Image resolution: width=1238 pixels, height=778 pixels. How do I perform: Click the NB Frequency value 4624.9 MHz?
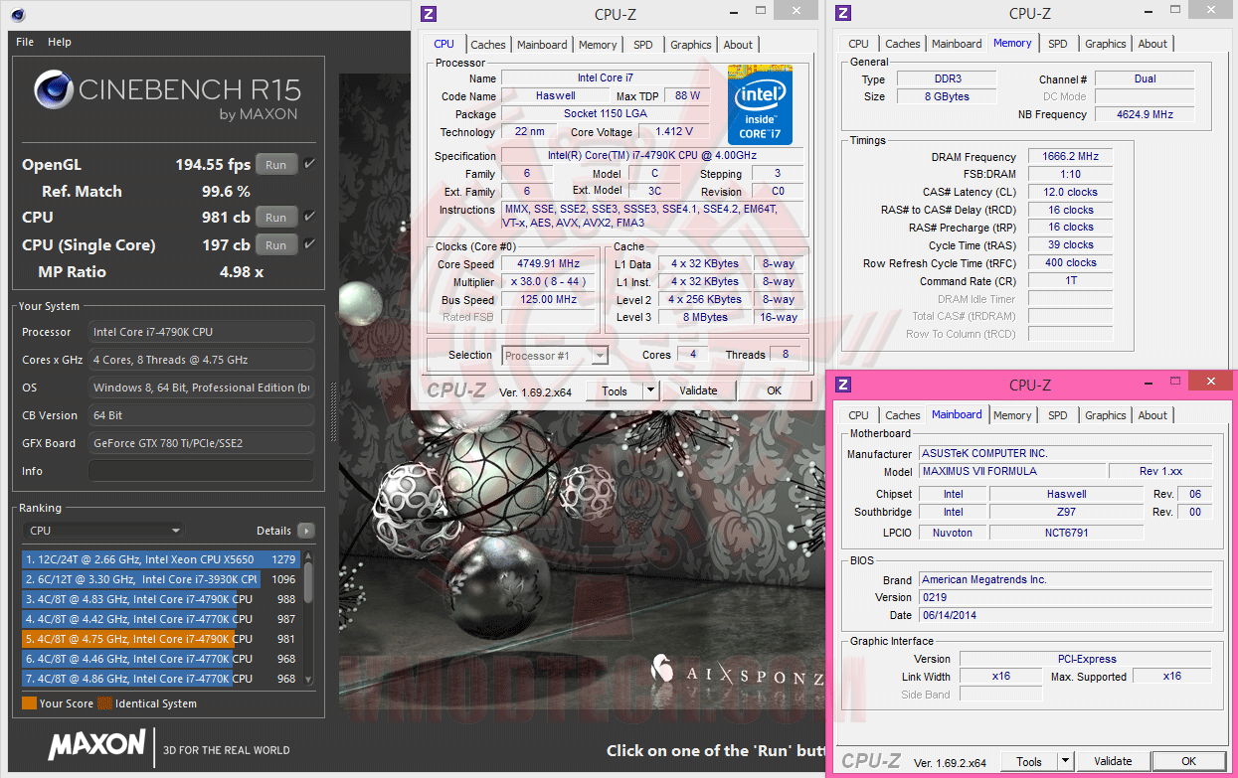point(1145,114)
